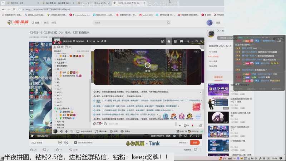Enter fullscreen in Douyu video player
Image resolution: width=286 pixels, height=161 pixels.
pos(198,136)
